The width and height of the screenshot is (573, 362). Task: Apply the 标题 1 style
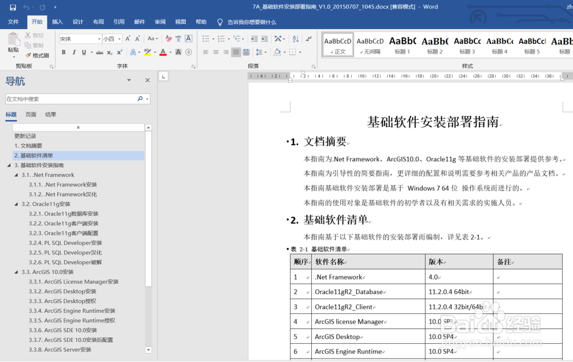[402, 45]
